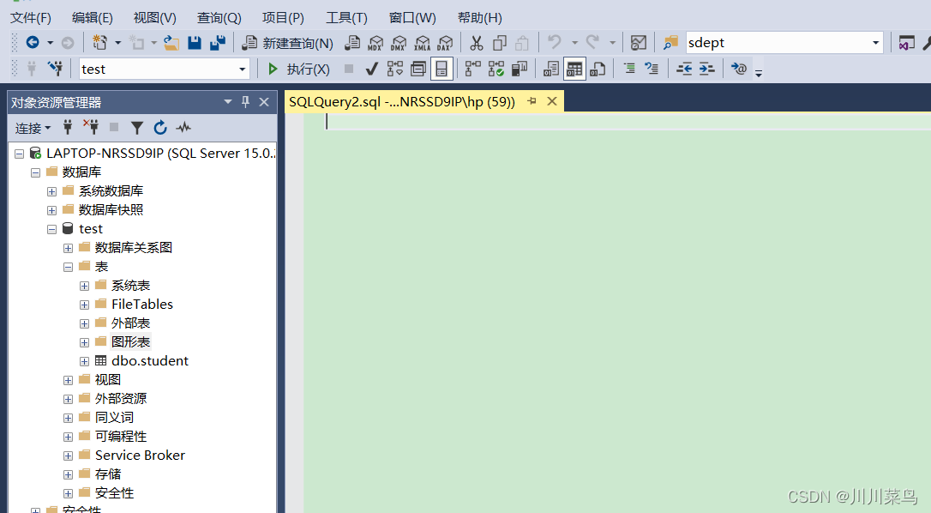Open the 视图(V) menu
This screenshot has height=513, width=931.
[x=155, y=18]
